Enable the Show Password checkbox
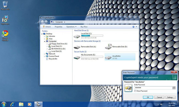Image resolution: width=179 pixels, height=107 pixels. [x=135, y=91]
